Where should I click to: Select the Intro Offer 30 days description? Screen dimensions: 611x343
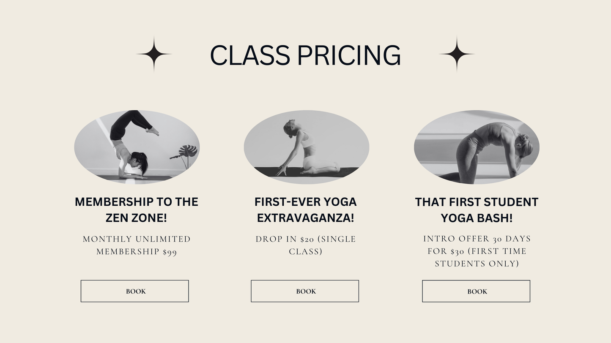coord(477,251)
